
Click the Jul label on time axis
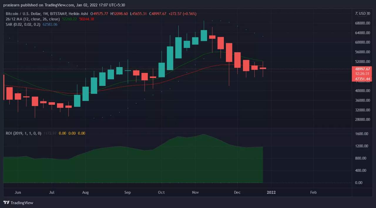[52, 192]
